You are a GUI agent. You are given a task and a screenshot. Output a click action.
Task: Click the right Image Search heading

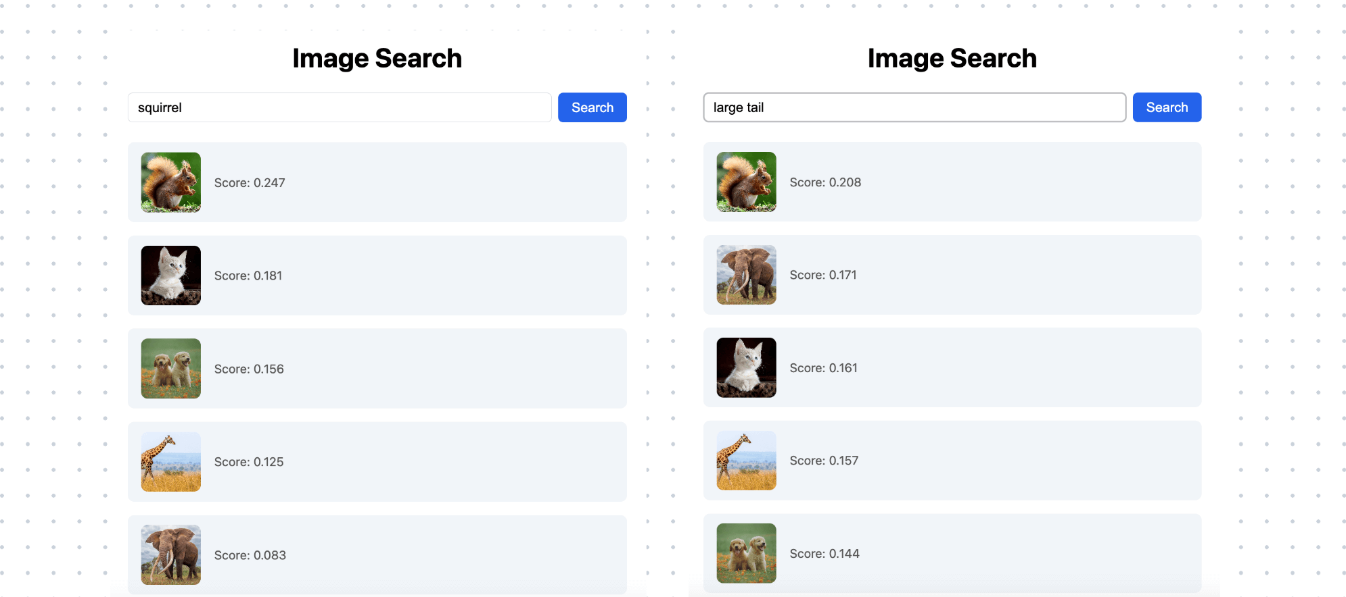[952, 58]
